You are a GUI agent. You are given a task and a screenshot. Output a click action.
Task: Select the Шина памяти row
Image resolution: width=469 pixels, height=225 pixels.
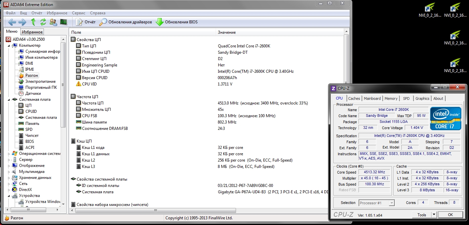click(207, 122)
